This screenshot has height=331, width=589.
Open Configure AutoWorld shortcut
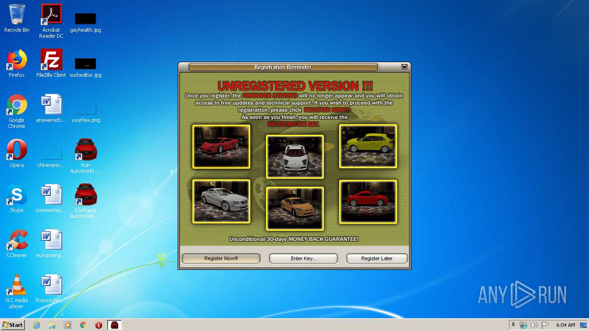point(86,201)
